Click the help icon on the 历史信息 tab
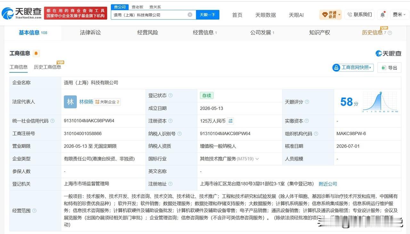This screenshot has height=234, width=410. point(390,33)
